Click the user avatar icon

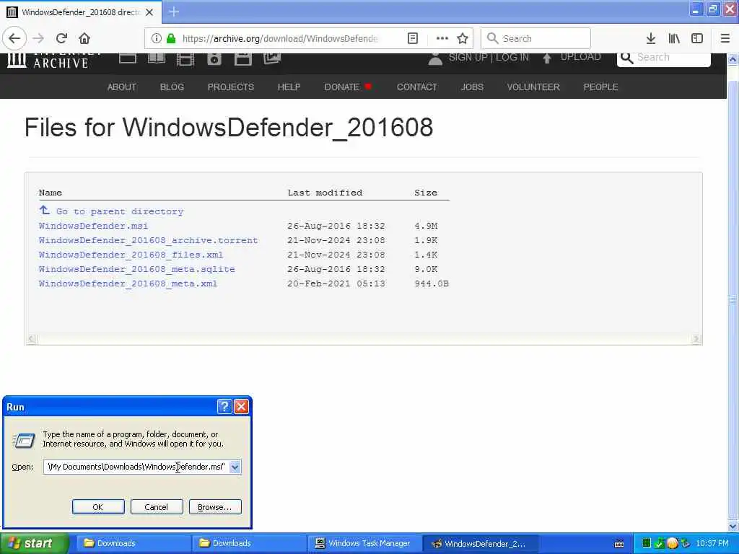point(435,59)
